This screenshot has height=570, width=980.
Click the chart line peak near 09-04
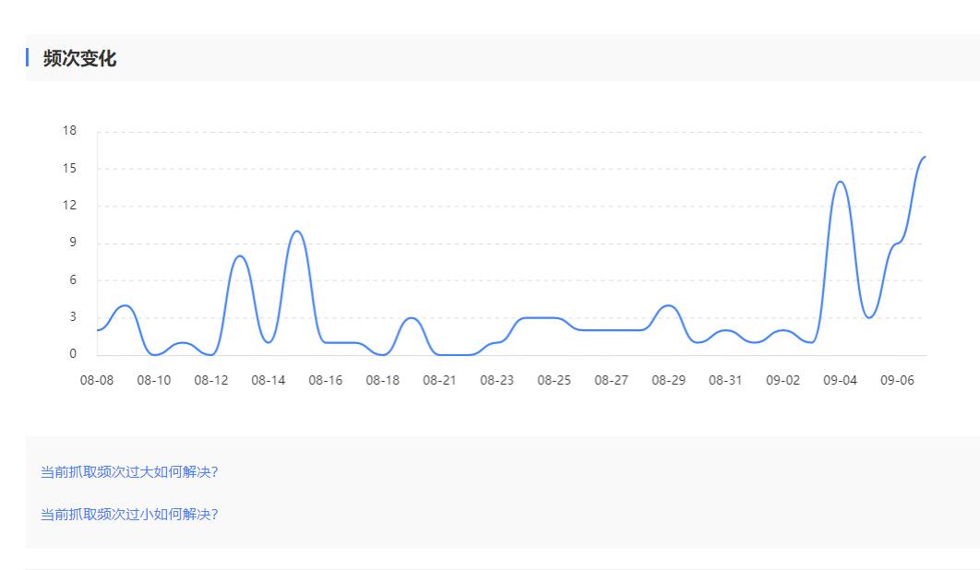[840, 182]
